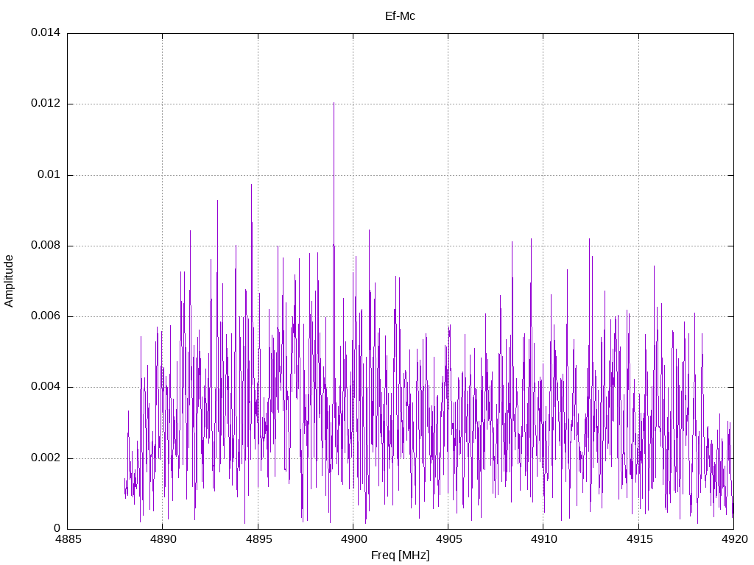Click the Amplitude axis label
Screen dimensions: 754x565
click(9, 281)
